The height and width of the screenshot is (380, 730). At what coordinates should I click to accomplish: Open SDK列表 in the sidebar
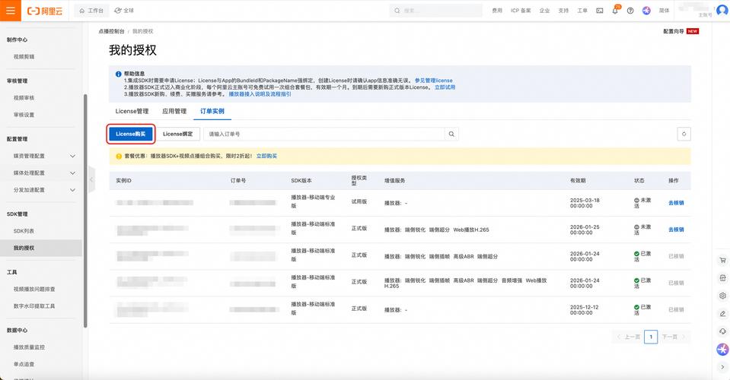[x=24, y=231]
